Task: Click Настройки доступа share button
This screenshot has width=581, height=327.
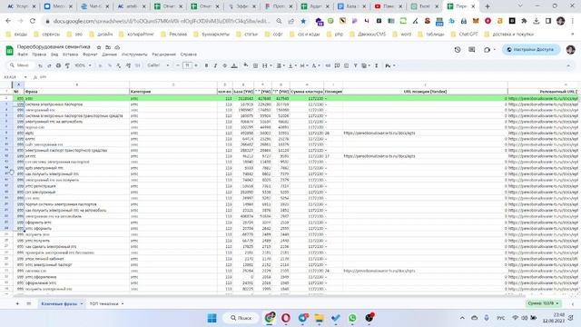Action: coord(531,50)
